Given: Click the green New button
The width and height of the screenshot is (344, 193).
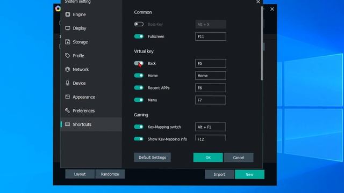Looking at the screenshot, I should tap(249, 174).
